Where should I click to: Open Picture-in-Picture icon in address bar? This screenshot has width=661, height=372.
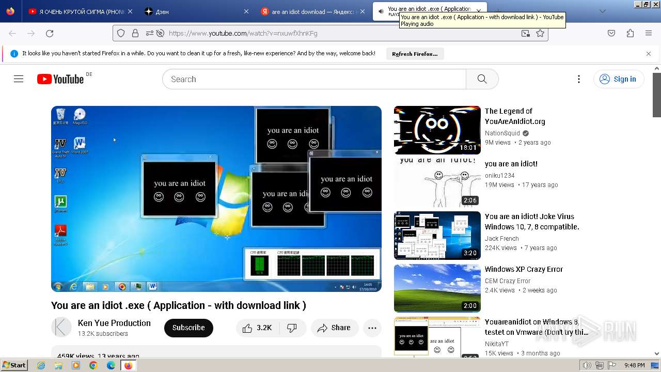(525, 33)
